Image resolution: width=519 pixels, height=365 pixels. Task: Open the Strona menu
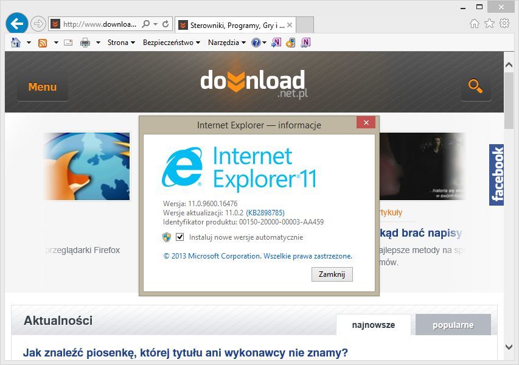(121, 43)
